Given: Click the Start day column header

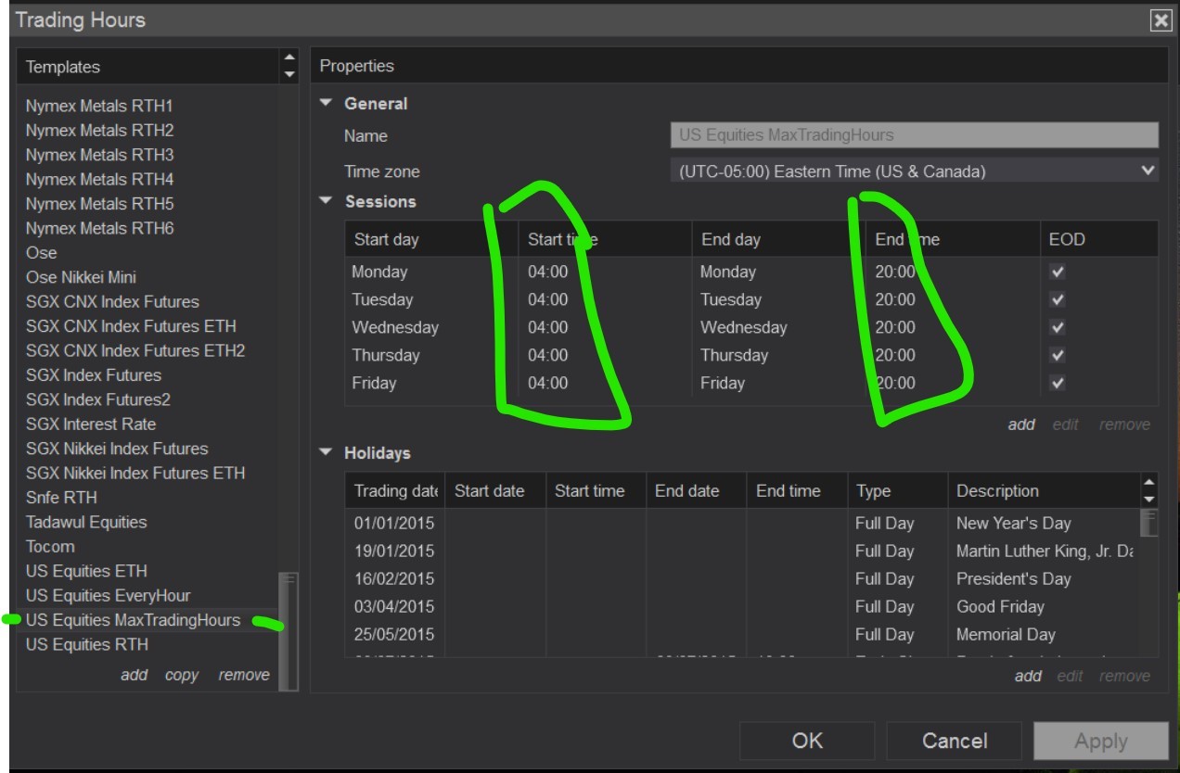Looking at the screenshot, I should point(431,239).
